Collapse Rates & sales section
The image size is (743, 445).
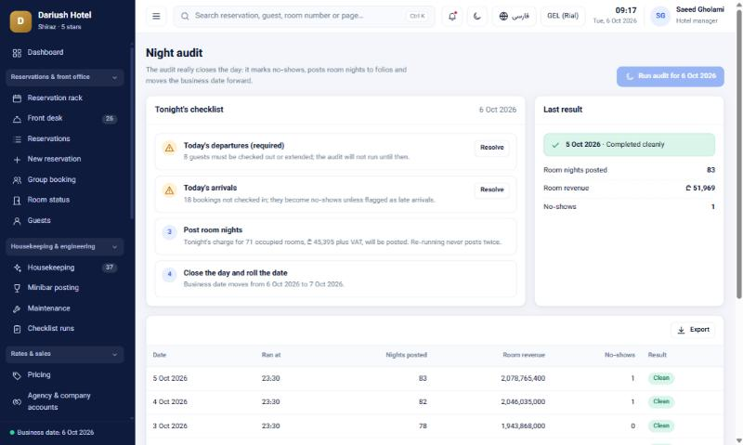click(64, 354)
